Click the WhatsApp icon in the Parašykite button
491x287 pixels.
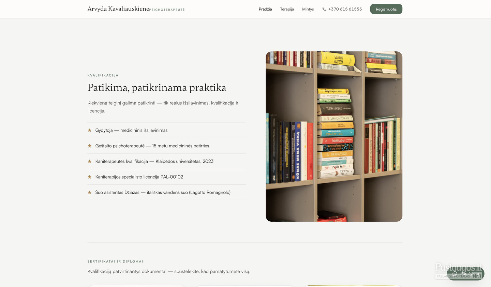point(455,274)
